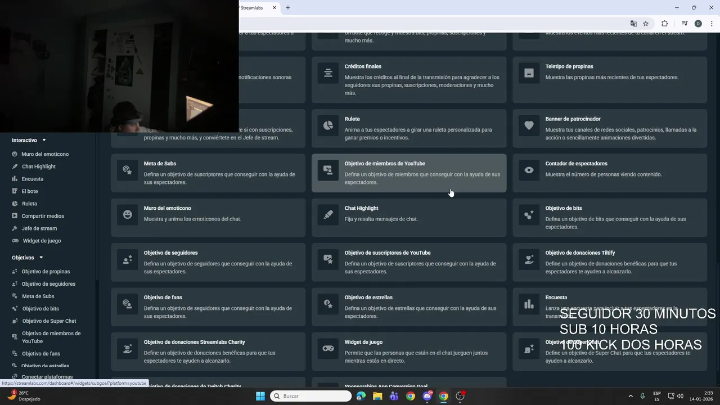Viewport: 720px width, 405px height.
Task: Collapse the Objetivos sidebar section
Action: coord(28,258)
